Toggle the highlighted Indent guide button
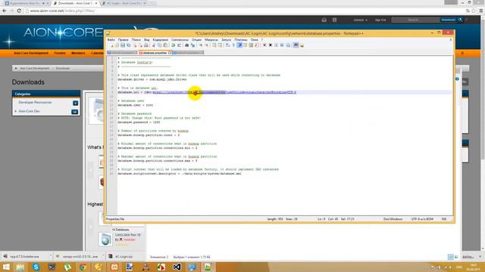This screenshot has width=485, height=272. click(239, 45)
